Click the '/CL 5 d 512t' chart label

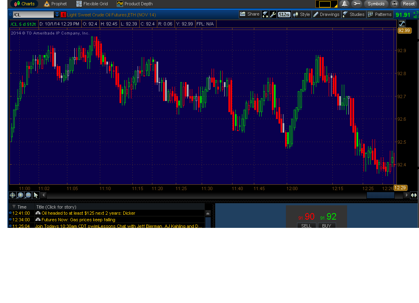23,24
